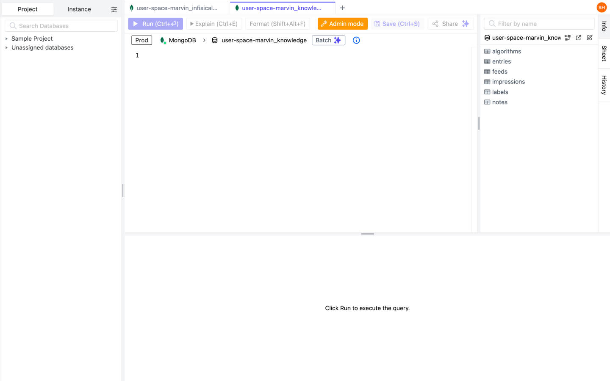Click the blue info icon in the breadcrumb

click(x=356, y=40)
